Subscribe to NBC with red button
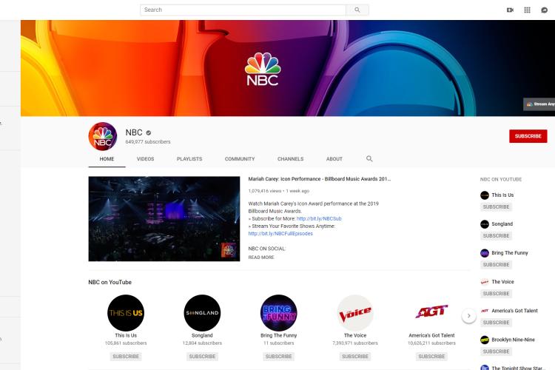 pos(528,136)
